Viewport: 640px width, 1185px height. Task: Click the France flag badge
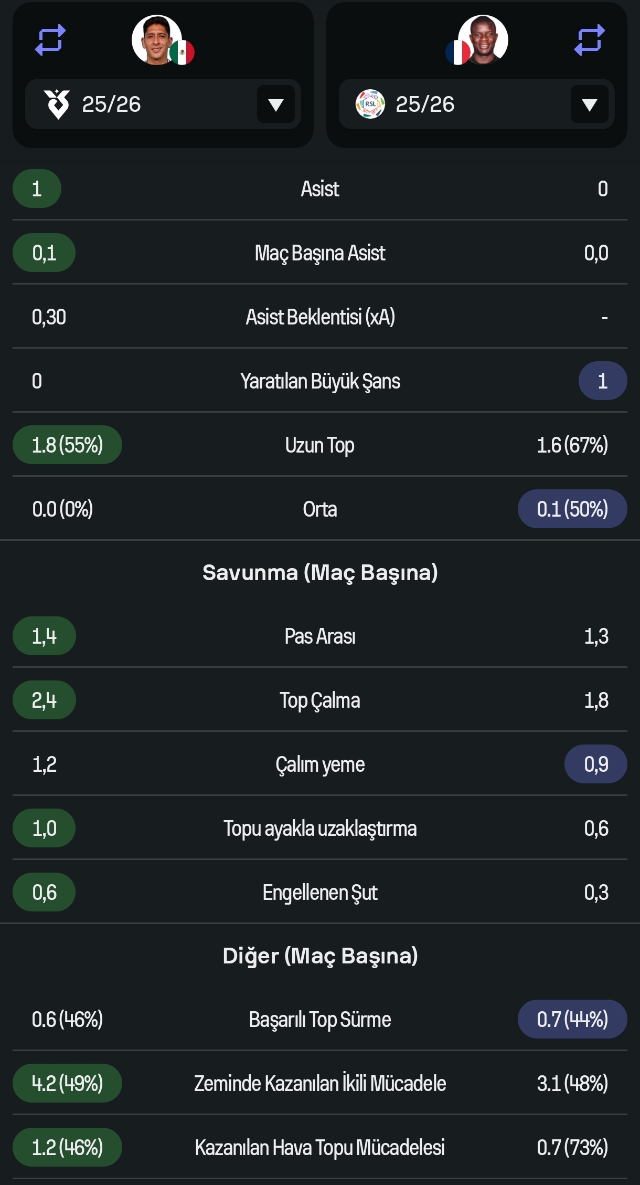[458, 53]
